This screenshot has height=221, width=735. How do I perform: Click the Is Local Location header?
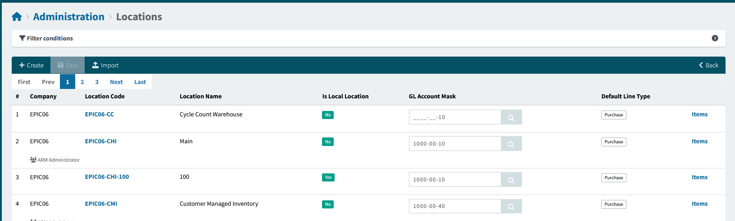pos(345,96)
